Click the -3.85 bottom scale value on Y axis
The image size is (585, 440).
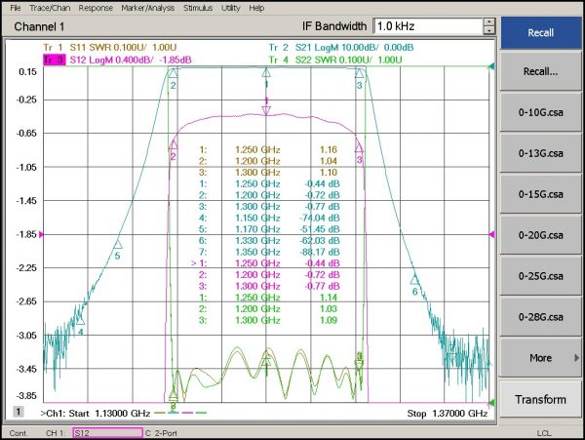[26, 395]
